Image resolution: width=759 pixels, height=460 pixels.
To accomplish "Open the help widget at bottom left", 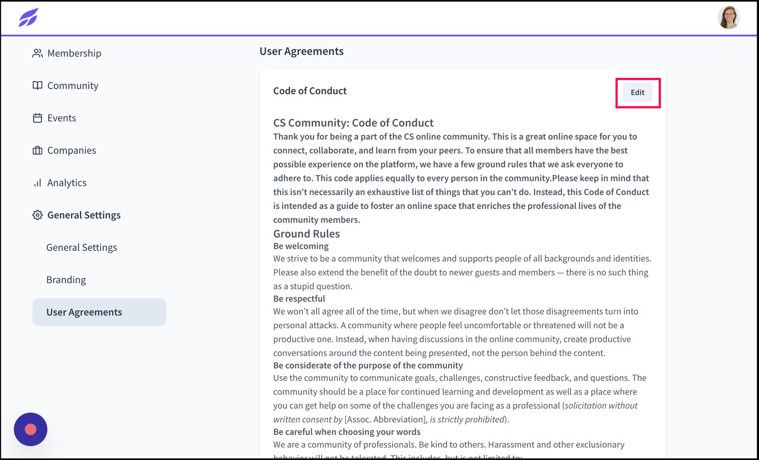I will pos(31,429).
